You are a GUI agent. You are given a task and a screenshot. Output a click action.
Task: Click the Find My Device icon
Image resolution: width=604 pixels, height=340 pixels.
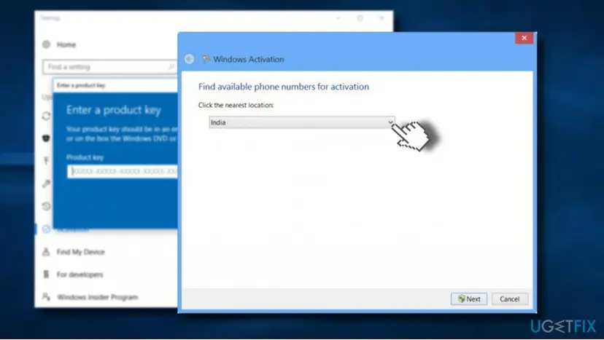point(46,252)
